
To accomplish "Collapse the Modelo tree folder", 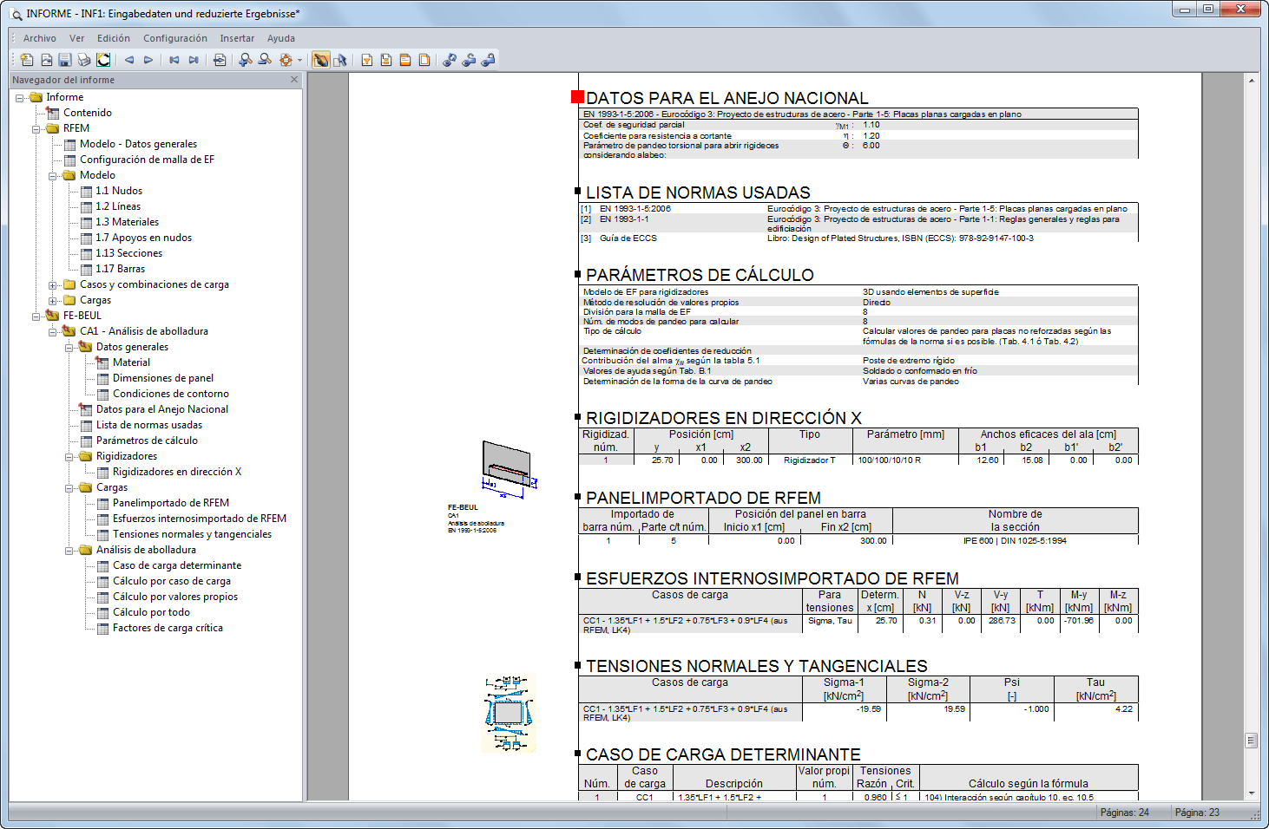I will (x=53, y=176).
